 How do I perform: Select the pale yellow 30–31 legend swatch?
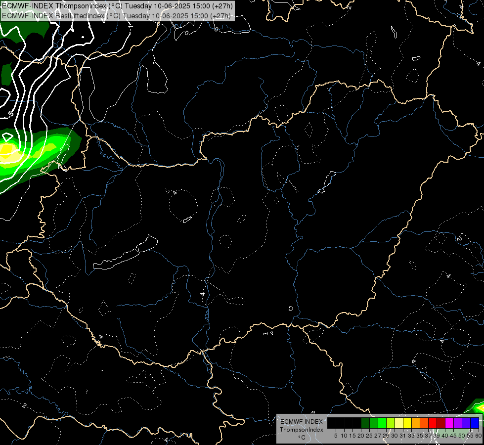pos(399,423)
